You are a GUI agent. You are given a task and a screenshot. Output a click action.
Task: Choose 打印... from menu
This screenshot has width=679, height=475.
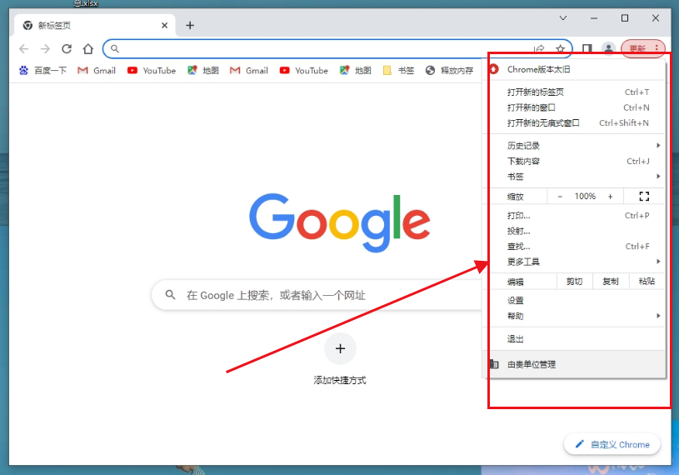click(573, 215)
